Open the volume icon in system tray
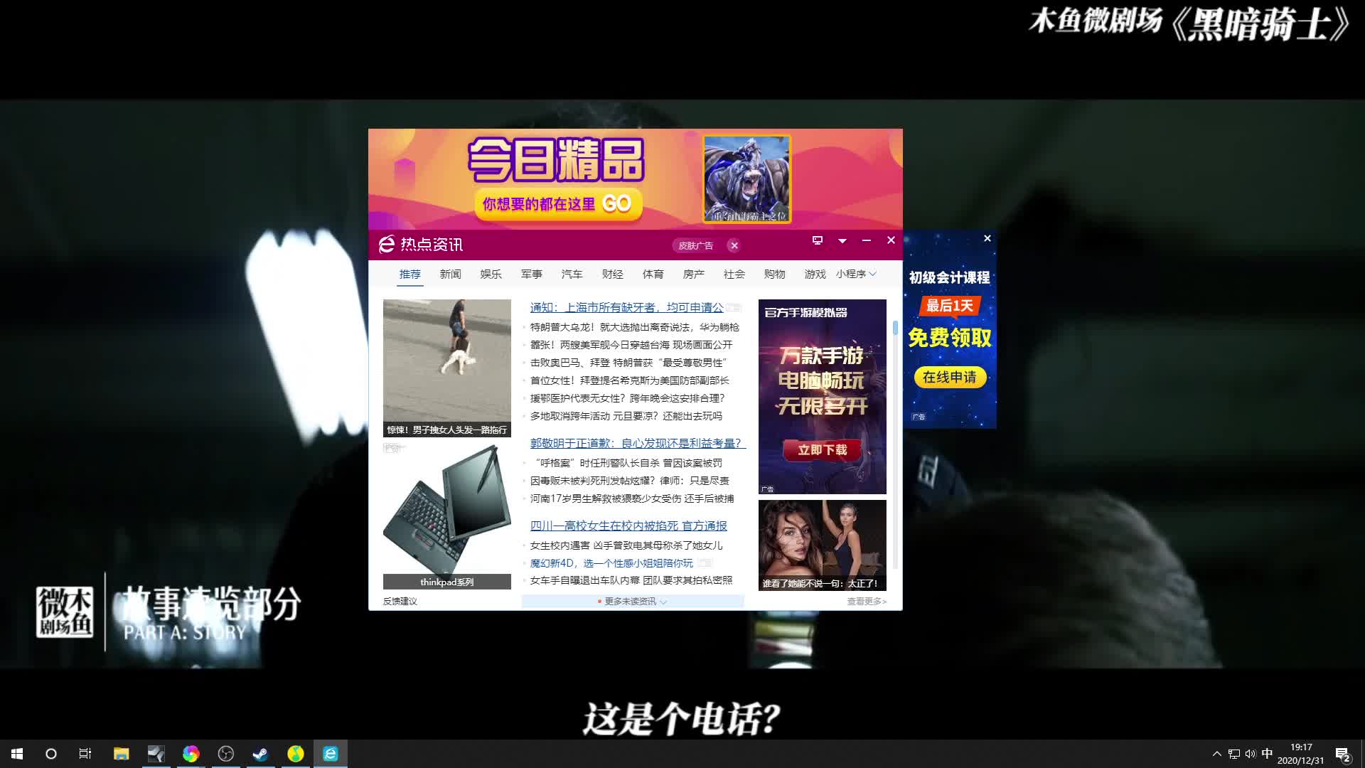1365x768 pixels. (1249, 753)
